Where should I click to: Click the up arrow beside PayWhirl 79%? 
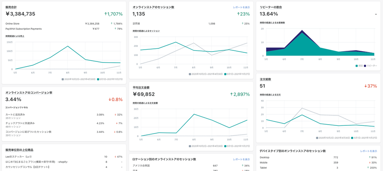pos(115,29)
